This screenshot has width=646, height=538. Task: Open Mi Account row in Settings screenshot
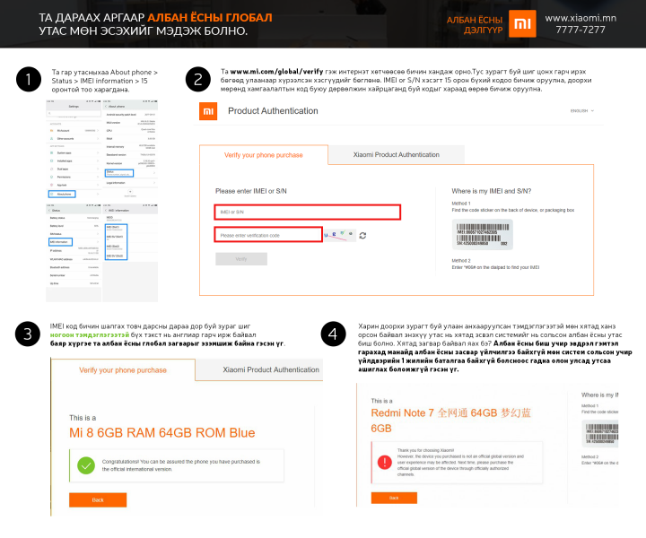pos(74,131)
